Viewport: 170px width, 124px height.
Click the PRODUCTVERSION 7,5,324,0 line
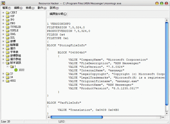pyautogui.click(x=69, y=31)
